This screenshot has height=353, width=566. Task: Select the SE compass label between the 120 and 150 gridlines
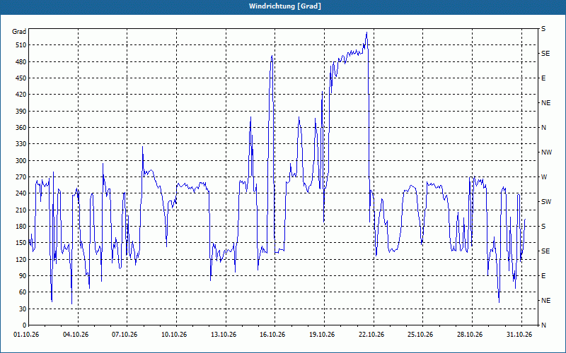click(x=545, y=251)
